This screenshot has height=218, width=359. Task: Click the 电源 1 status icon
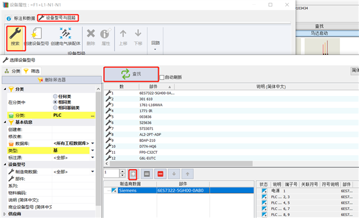coord(264,191)
